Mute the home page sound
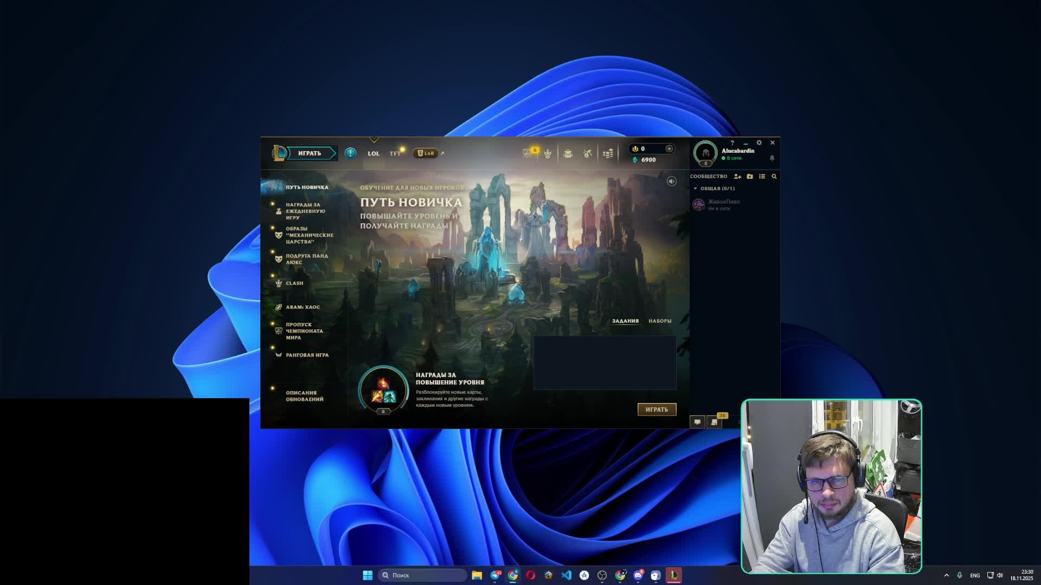This screenshot has height=585, width=1041. pyautogui.click(x=672, y=181)
